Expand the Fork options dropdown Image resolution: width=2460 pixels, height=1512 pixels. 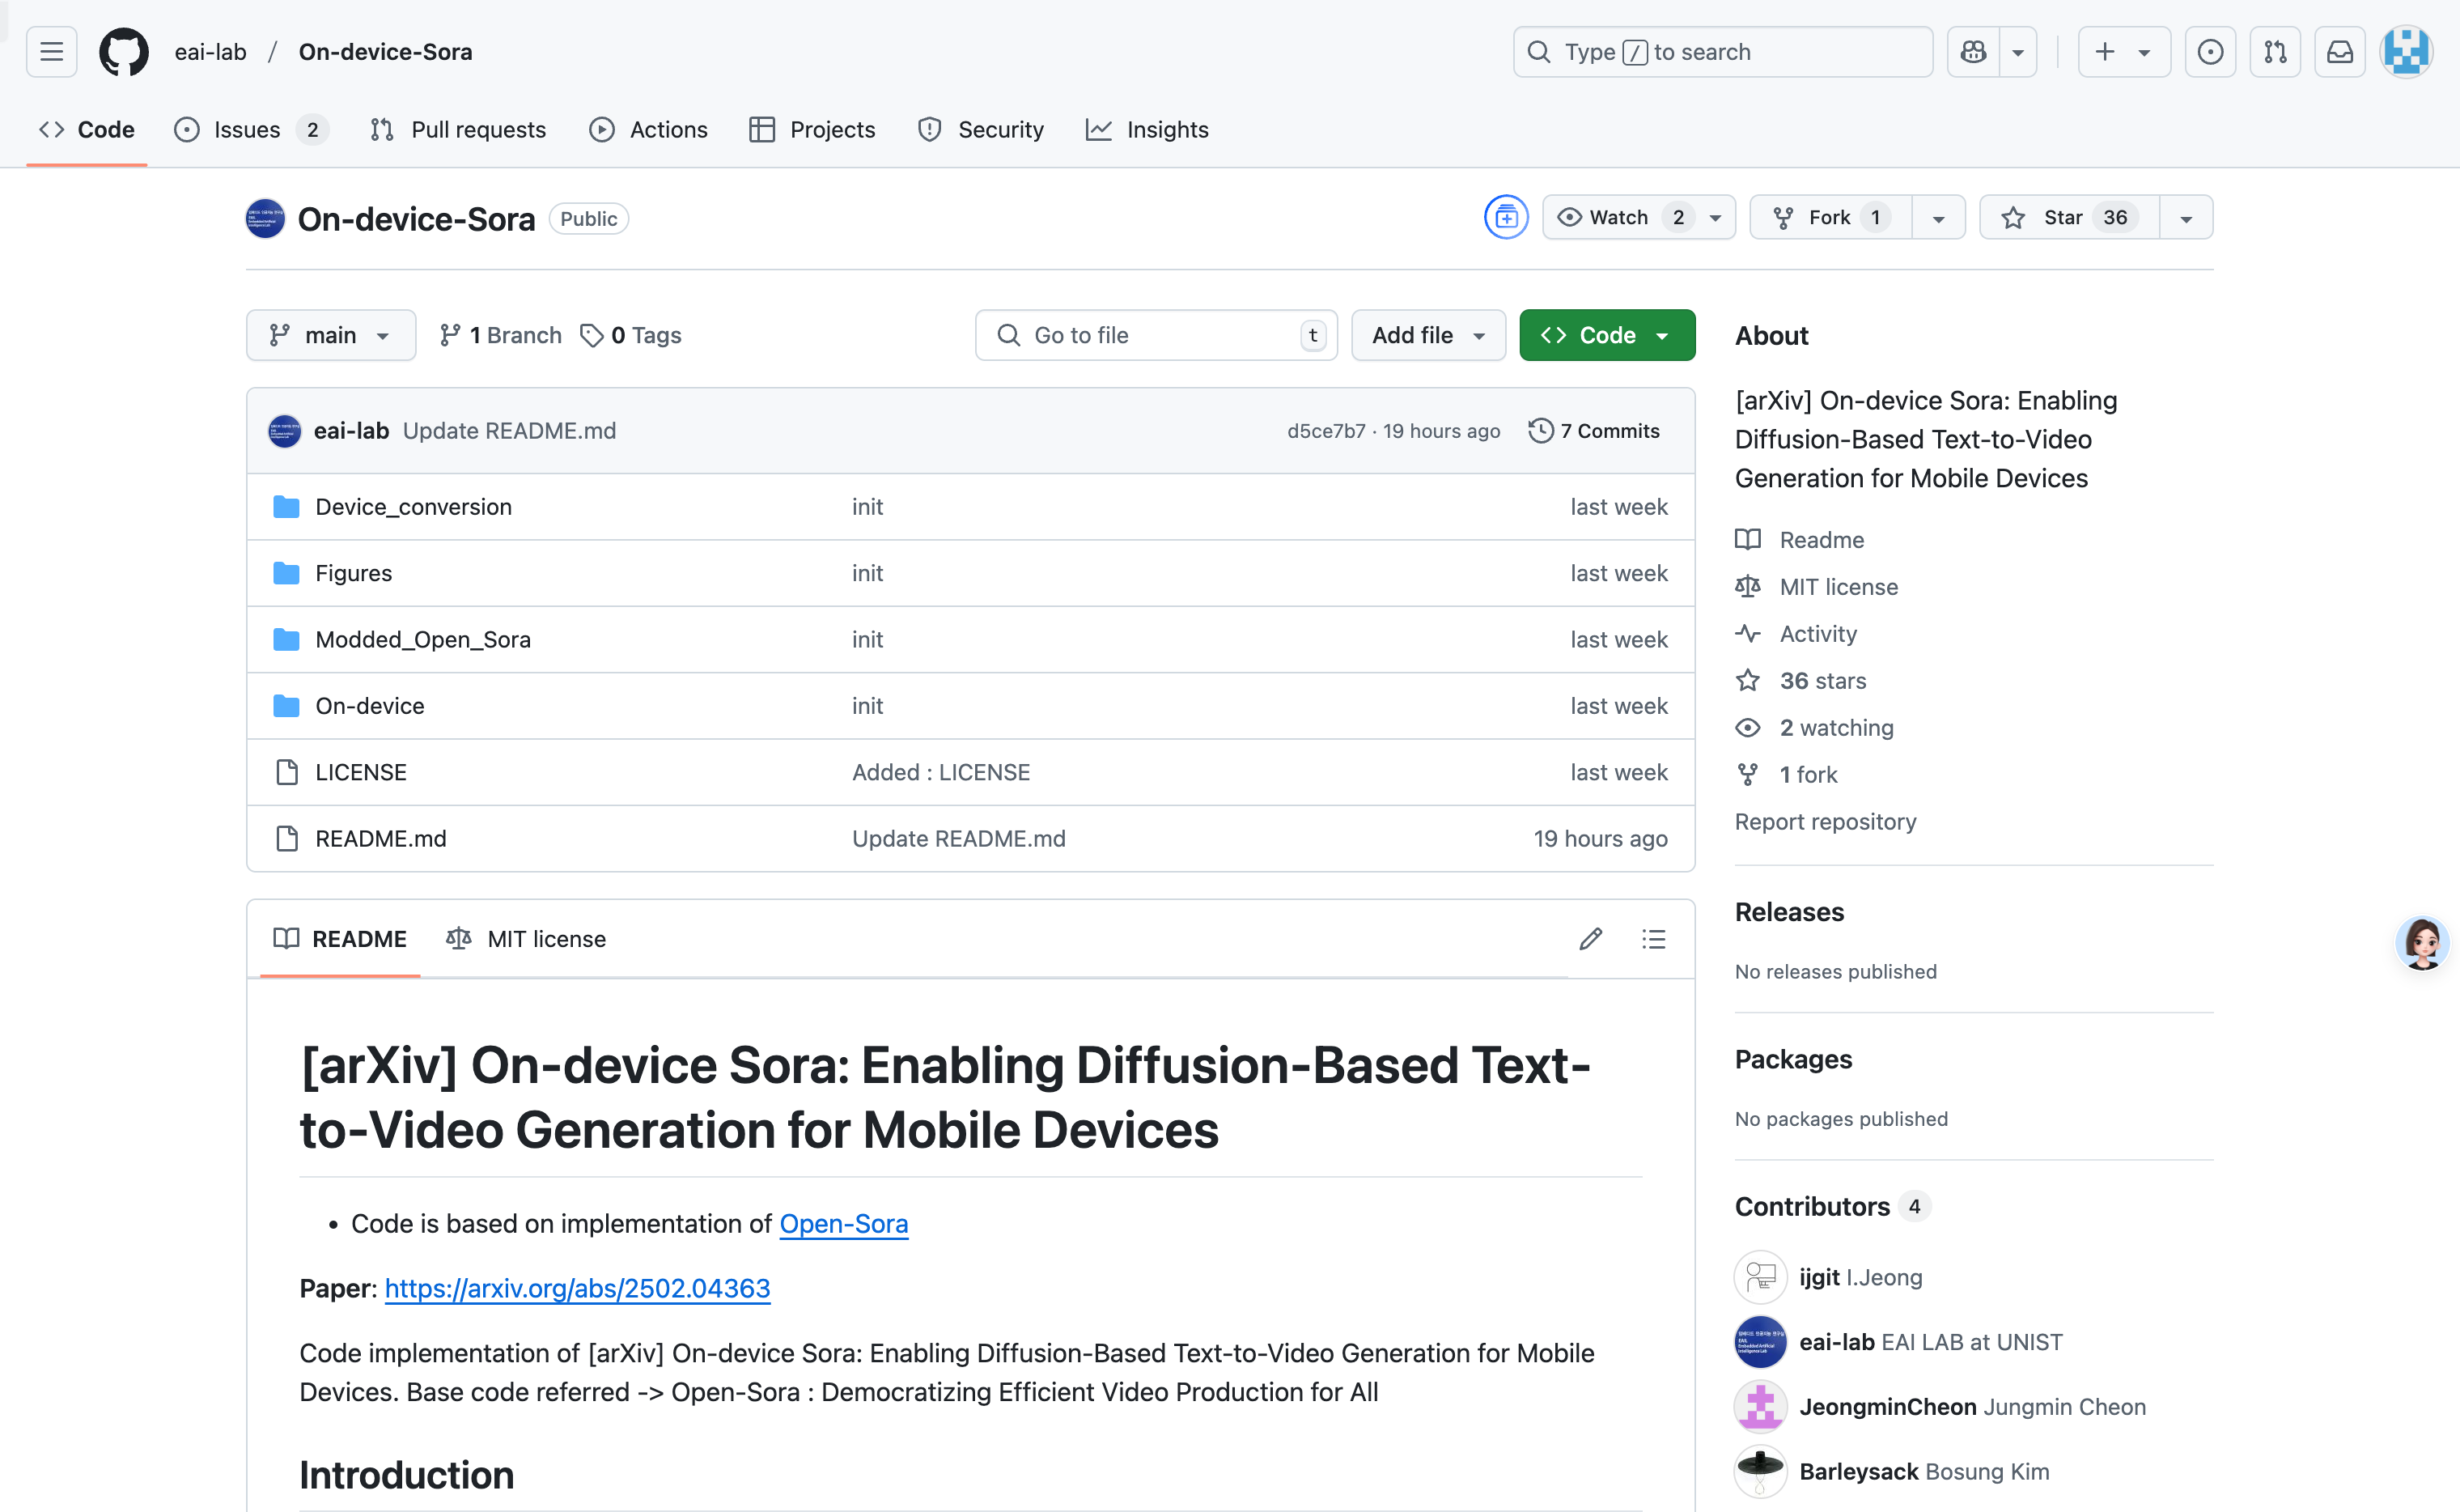coord(1938,217)
